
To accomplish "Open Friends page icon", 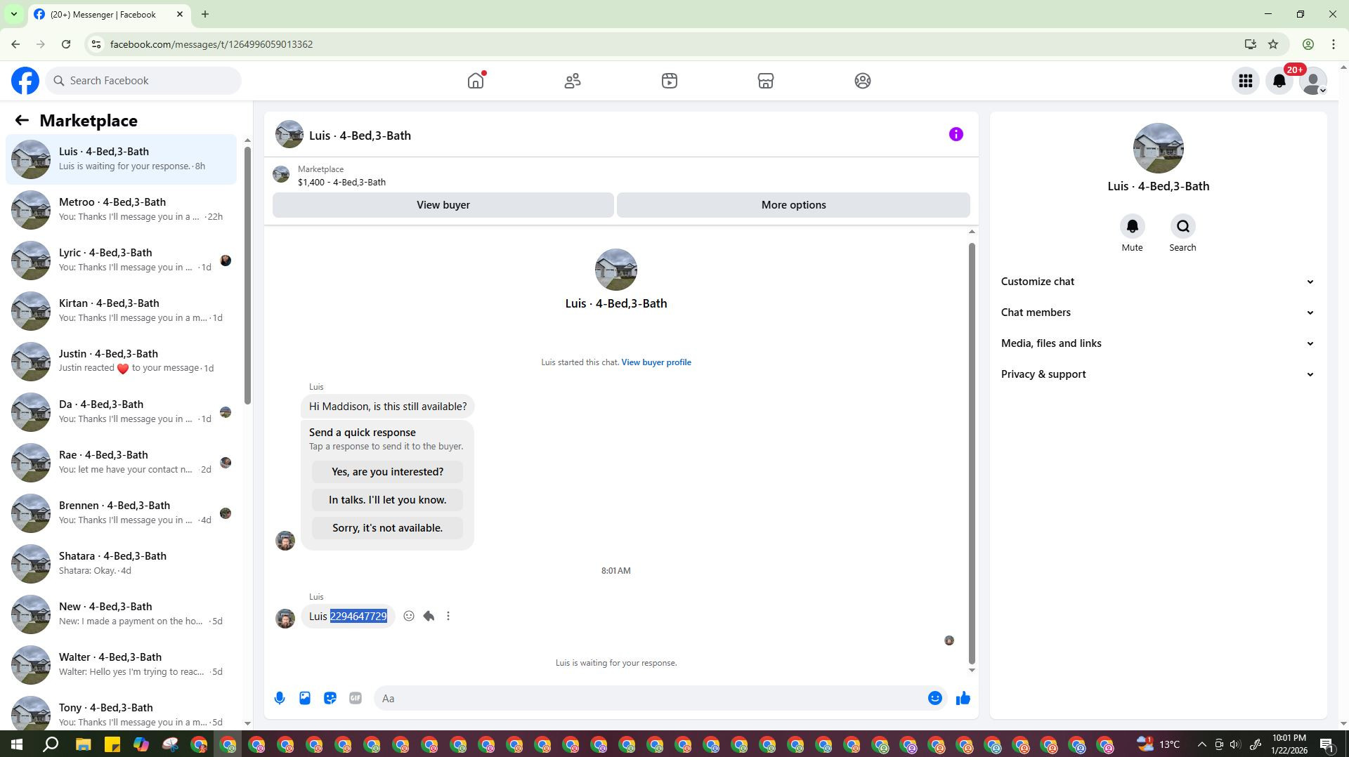I will tap(573, 81).
